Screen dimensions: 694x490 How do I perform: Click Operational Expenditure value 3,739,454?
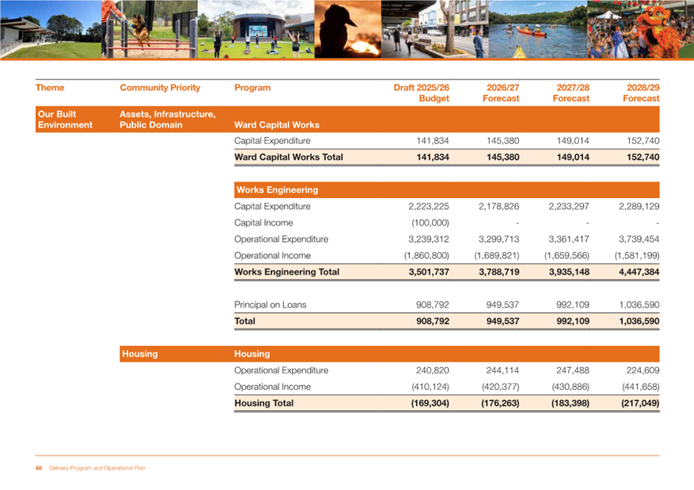(x=638, y=239)
